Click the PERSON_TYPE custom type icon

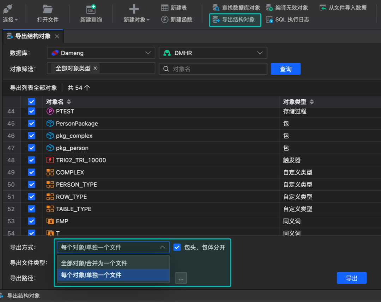[x=50, y=184]
